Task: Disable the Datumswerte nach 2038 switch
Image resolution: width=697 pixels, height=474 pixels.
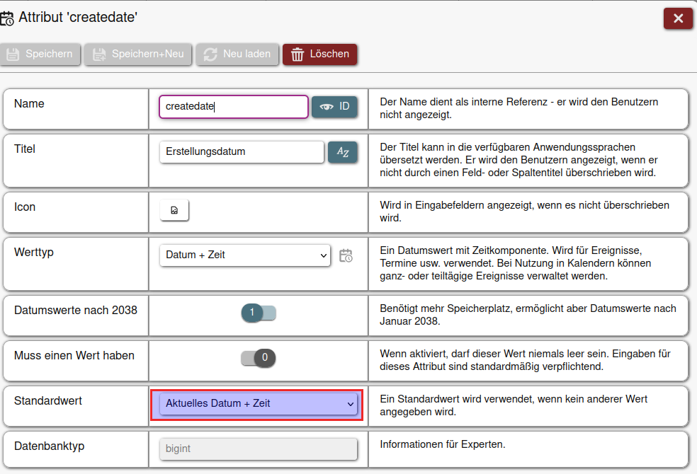Action: tap(259, 312)
